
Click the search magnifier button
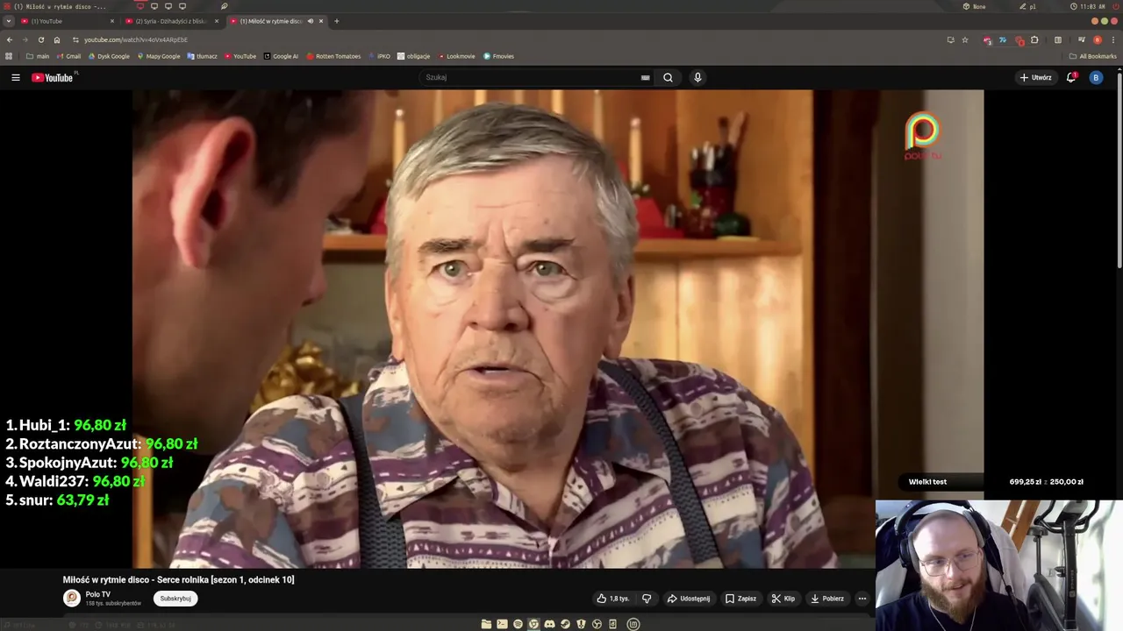click(x=668, y=77)
